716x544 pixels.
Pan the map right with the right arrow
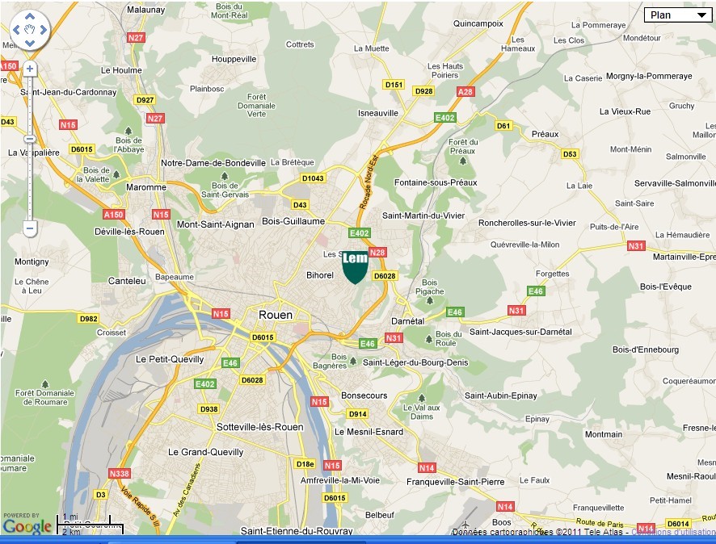point(43,30)
